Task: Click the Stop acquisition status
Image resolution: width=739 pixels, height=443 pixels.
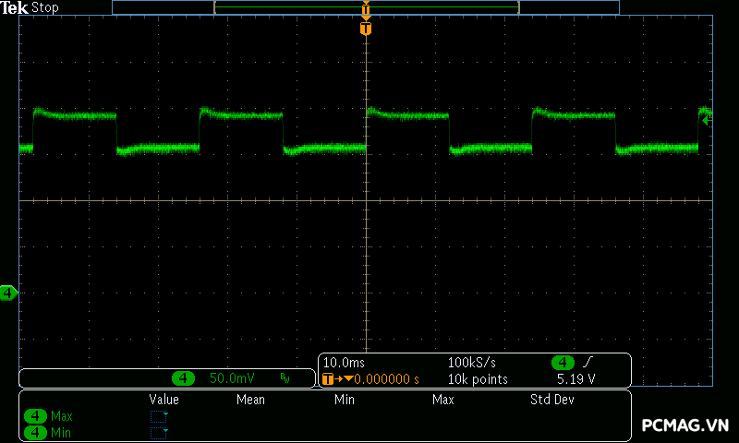Action: [45, 7]
